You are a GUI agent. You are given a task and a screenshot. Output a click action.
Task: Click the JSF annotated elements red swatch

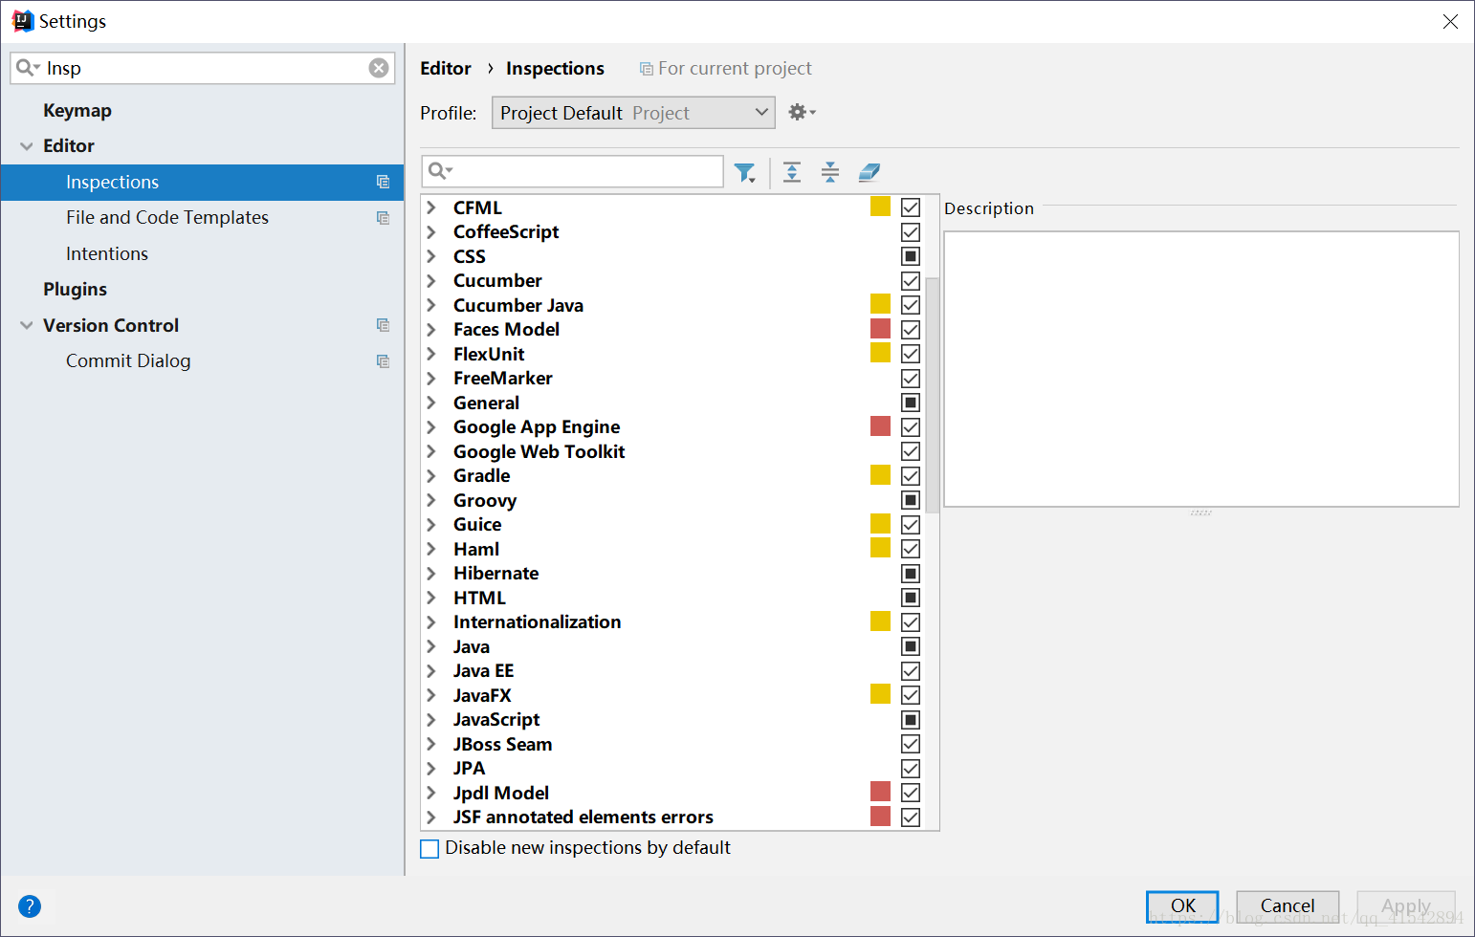(880, 816)
